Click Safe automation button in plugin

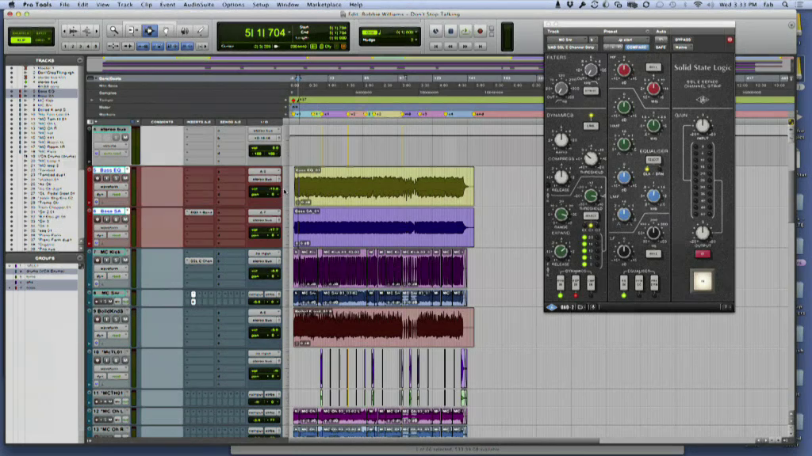point(661,47)
